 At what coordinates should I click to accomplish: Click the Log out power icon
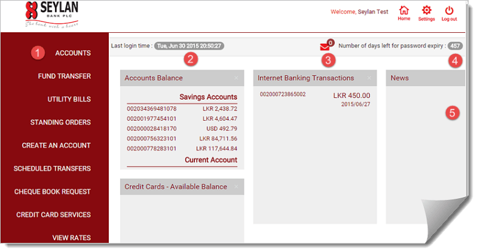click(x=449, y=11)
